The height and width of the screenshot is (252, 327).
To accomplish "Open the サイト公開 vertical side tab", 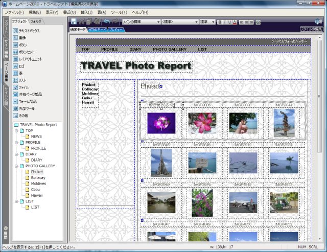I will pos(6,96).
